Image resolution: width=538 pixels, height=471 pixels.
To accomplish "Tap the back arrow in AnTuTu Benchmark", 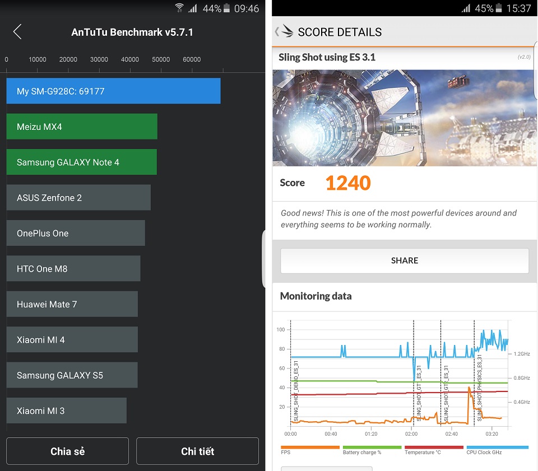I will click(17, 32).
